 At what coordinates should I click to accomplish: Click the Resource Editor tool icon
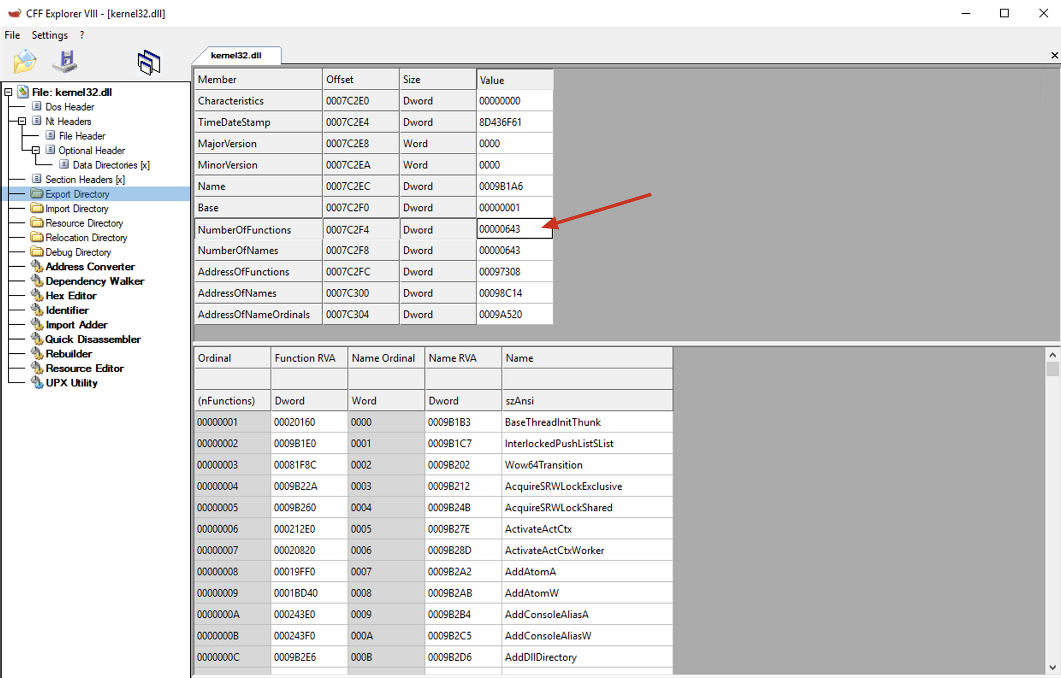pos(37,368)
